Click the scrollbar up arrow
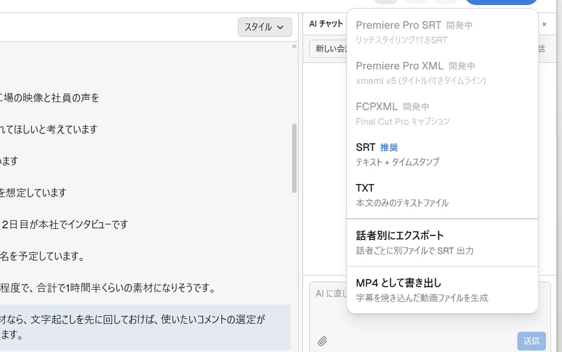This screenshot has width=562, height=352. [x=294, y=46]
